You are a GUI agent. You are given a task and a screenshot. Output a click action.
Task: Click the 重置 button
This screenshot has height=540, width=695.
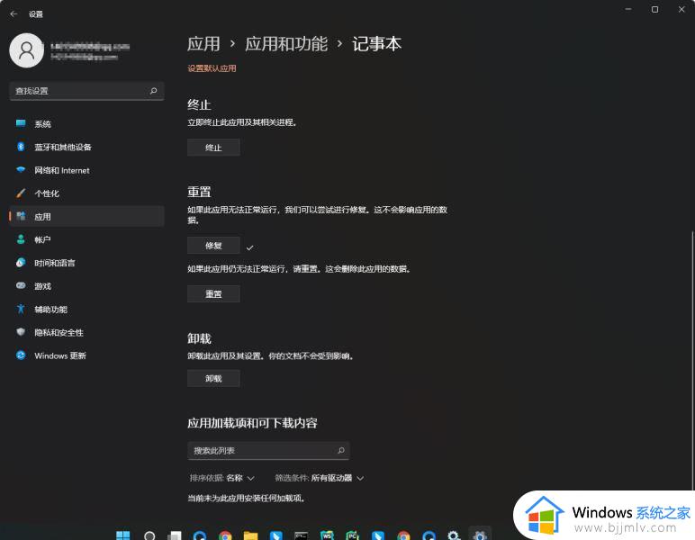(x=213, y=293)
